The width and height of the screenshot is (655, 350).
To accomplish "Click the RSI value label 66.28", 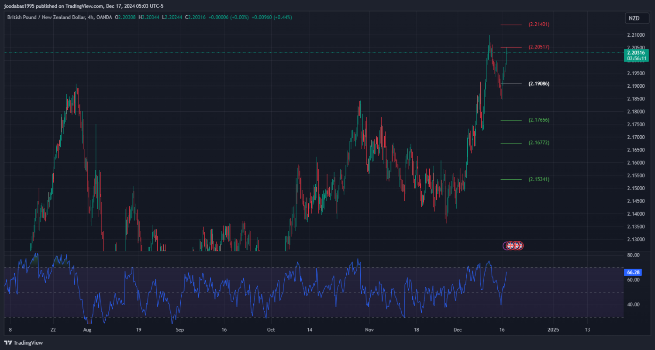I will click(633, 272).
